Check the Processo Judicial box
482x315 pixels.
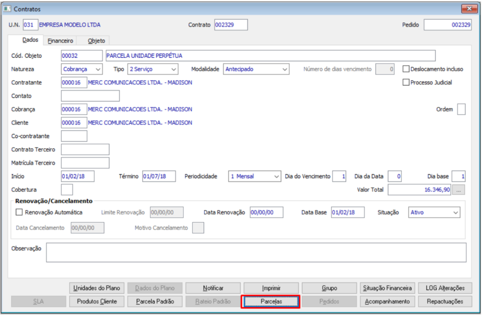406,83
